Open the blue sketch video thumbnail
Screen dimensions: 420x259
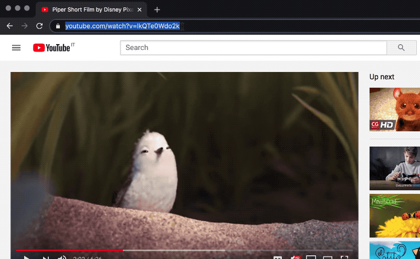(x=395, y=250)
